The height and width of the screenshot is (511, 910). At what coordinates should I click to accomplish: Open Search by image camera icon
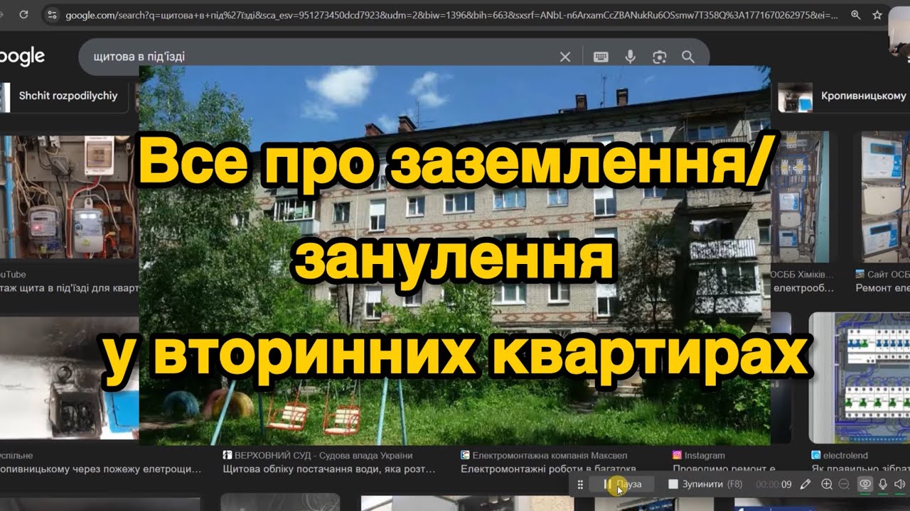tap(659, 57)
